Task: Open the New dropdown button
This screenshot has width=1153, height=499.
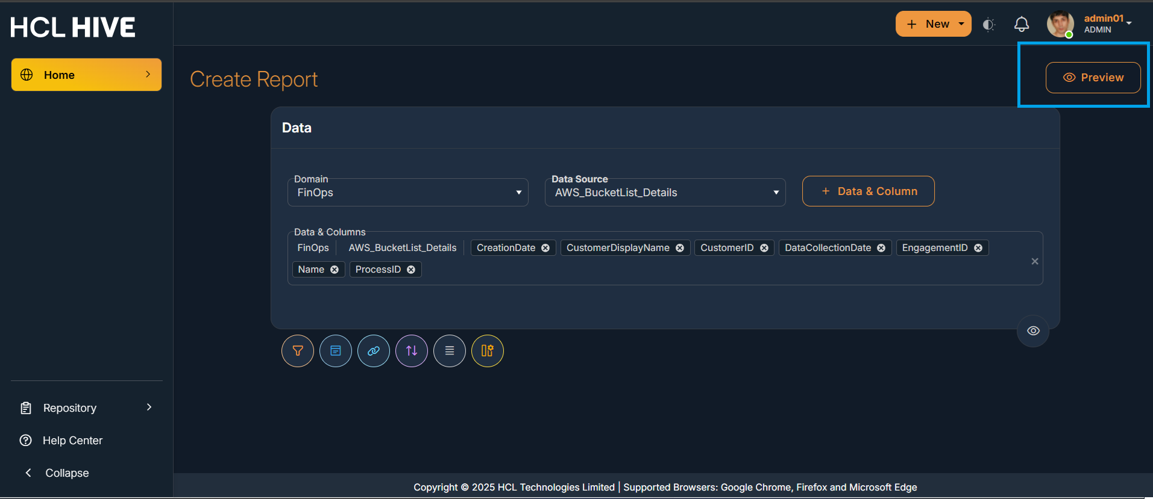Action: tap(933, 24)
